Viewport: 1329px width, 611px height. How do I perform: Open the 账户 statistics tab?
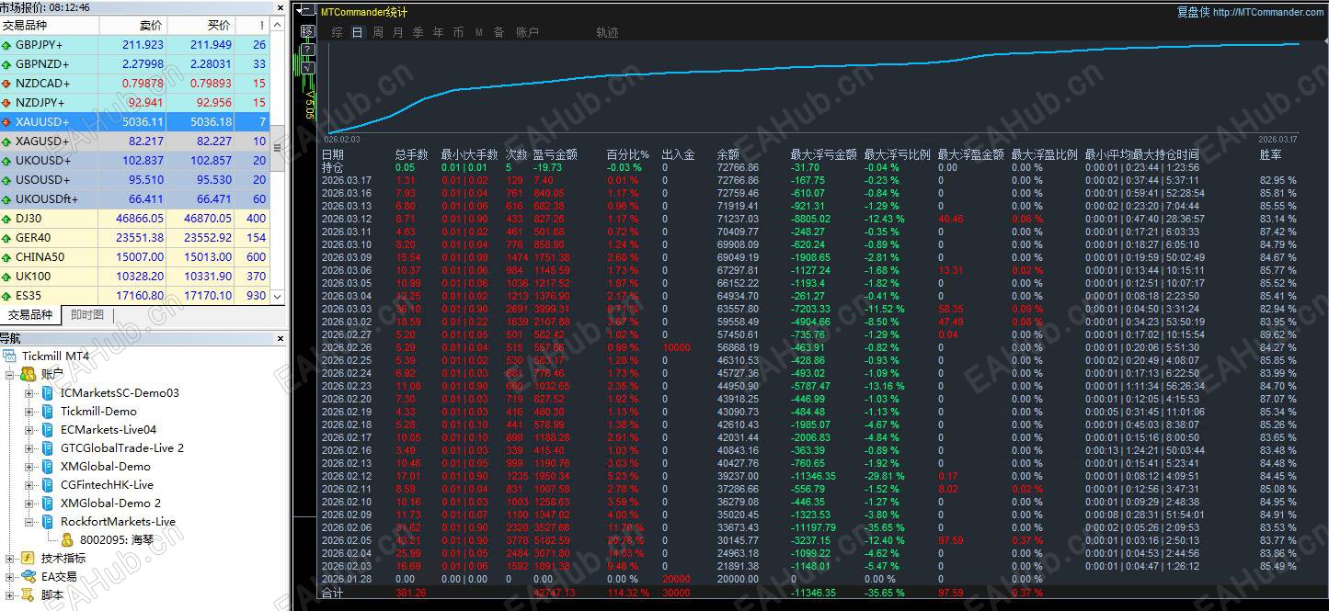coord(528,32)
